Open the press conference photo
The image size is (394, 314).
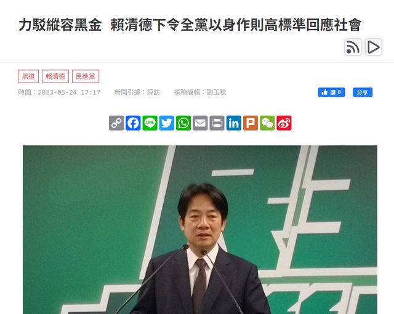click(x=200, y=230)
